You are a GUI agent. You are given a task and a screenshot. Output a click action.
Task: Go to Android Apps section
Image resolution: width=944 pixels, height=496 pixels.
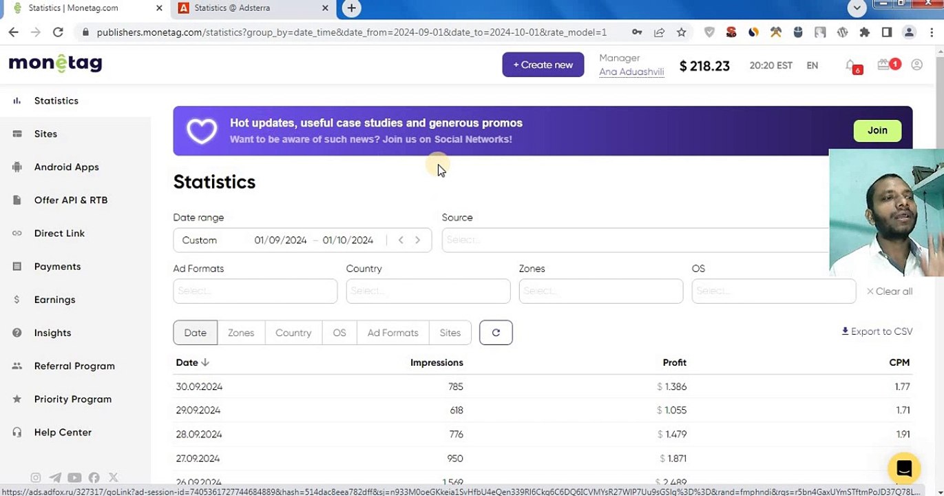[x=66, y=167]
